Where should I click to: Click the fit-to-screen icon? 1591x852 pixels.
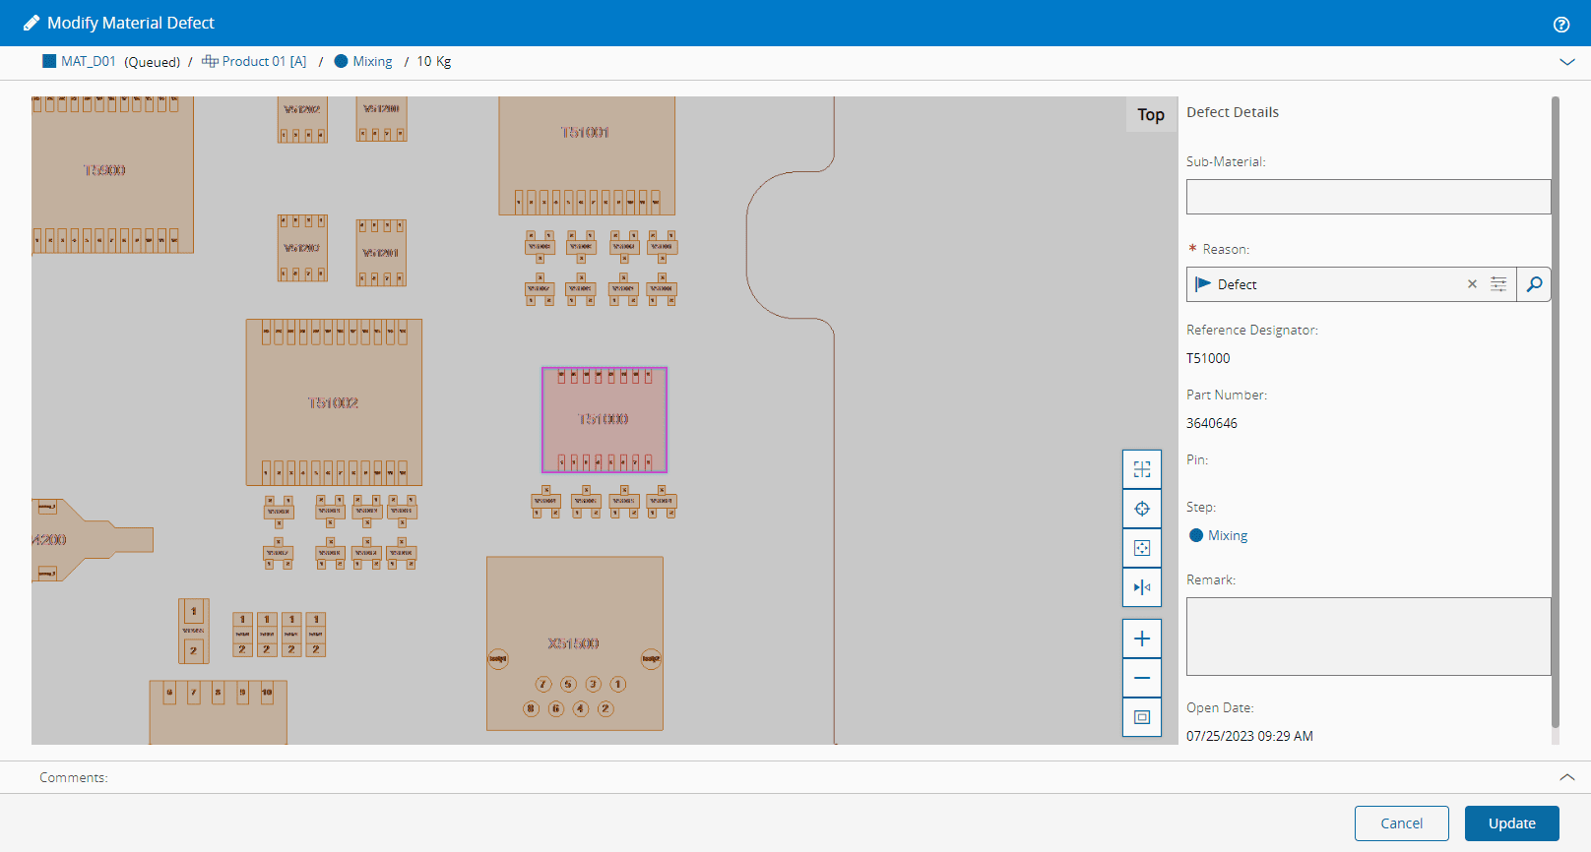[x=1142, y=717]
